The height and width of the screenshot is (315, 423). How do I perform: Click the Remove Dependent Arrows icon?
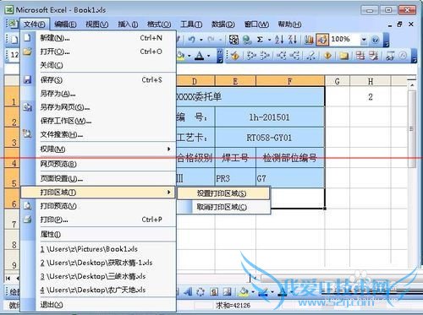pos(294,56)
